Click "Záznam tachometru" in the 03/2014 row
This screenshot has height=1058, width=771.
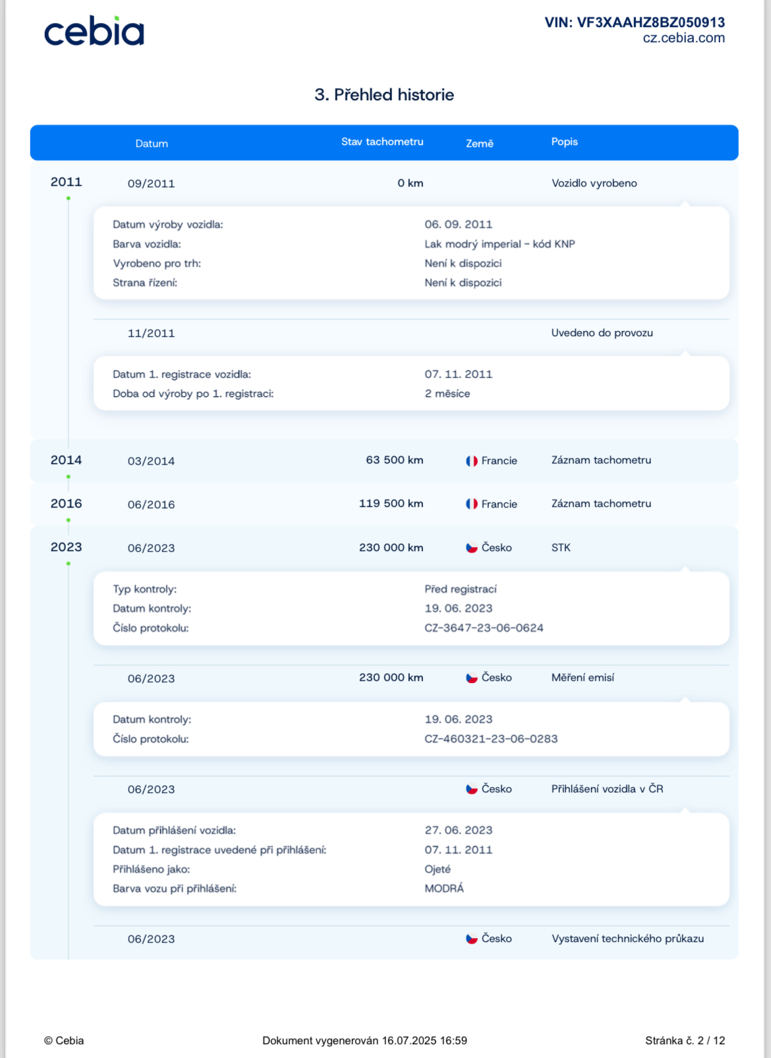coord(601,460)
